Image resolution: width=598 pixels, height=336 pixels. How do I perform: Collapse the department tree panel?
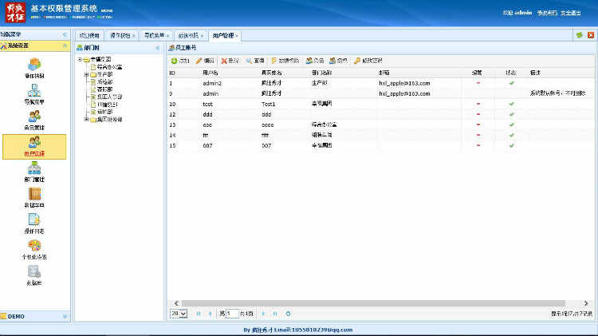pos(158,48)
